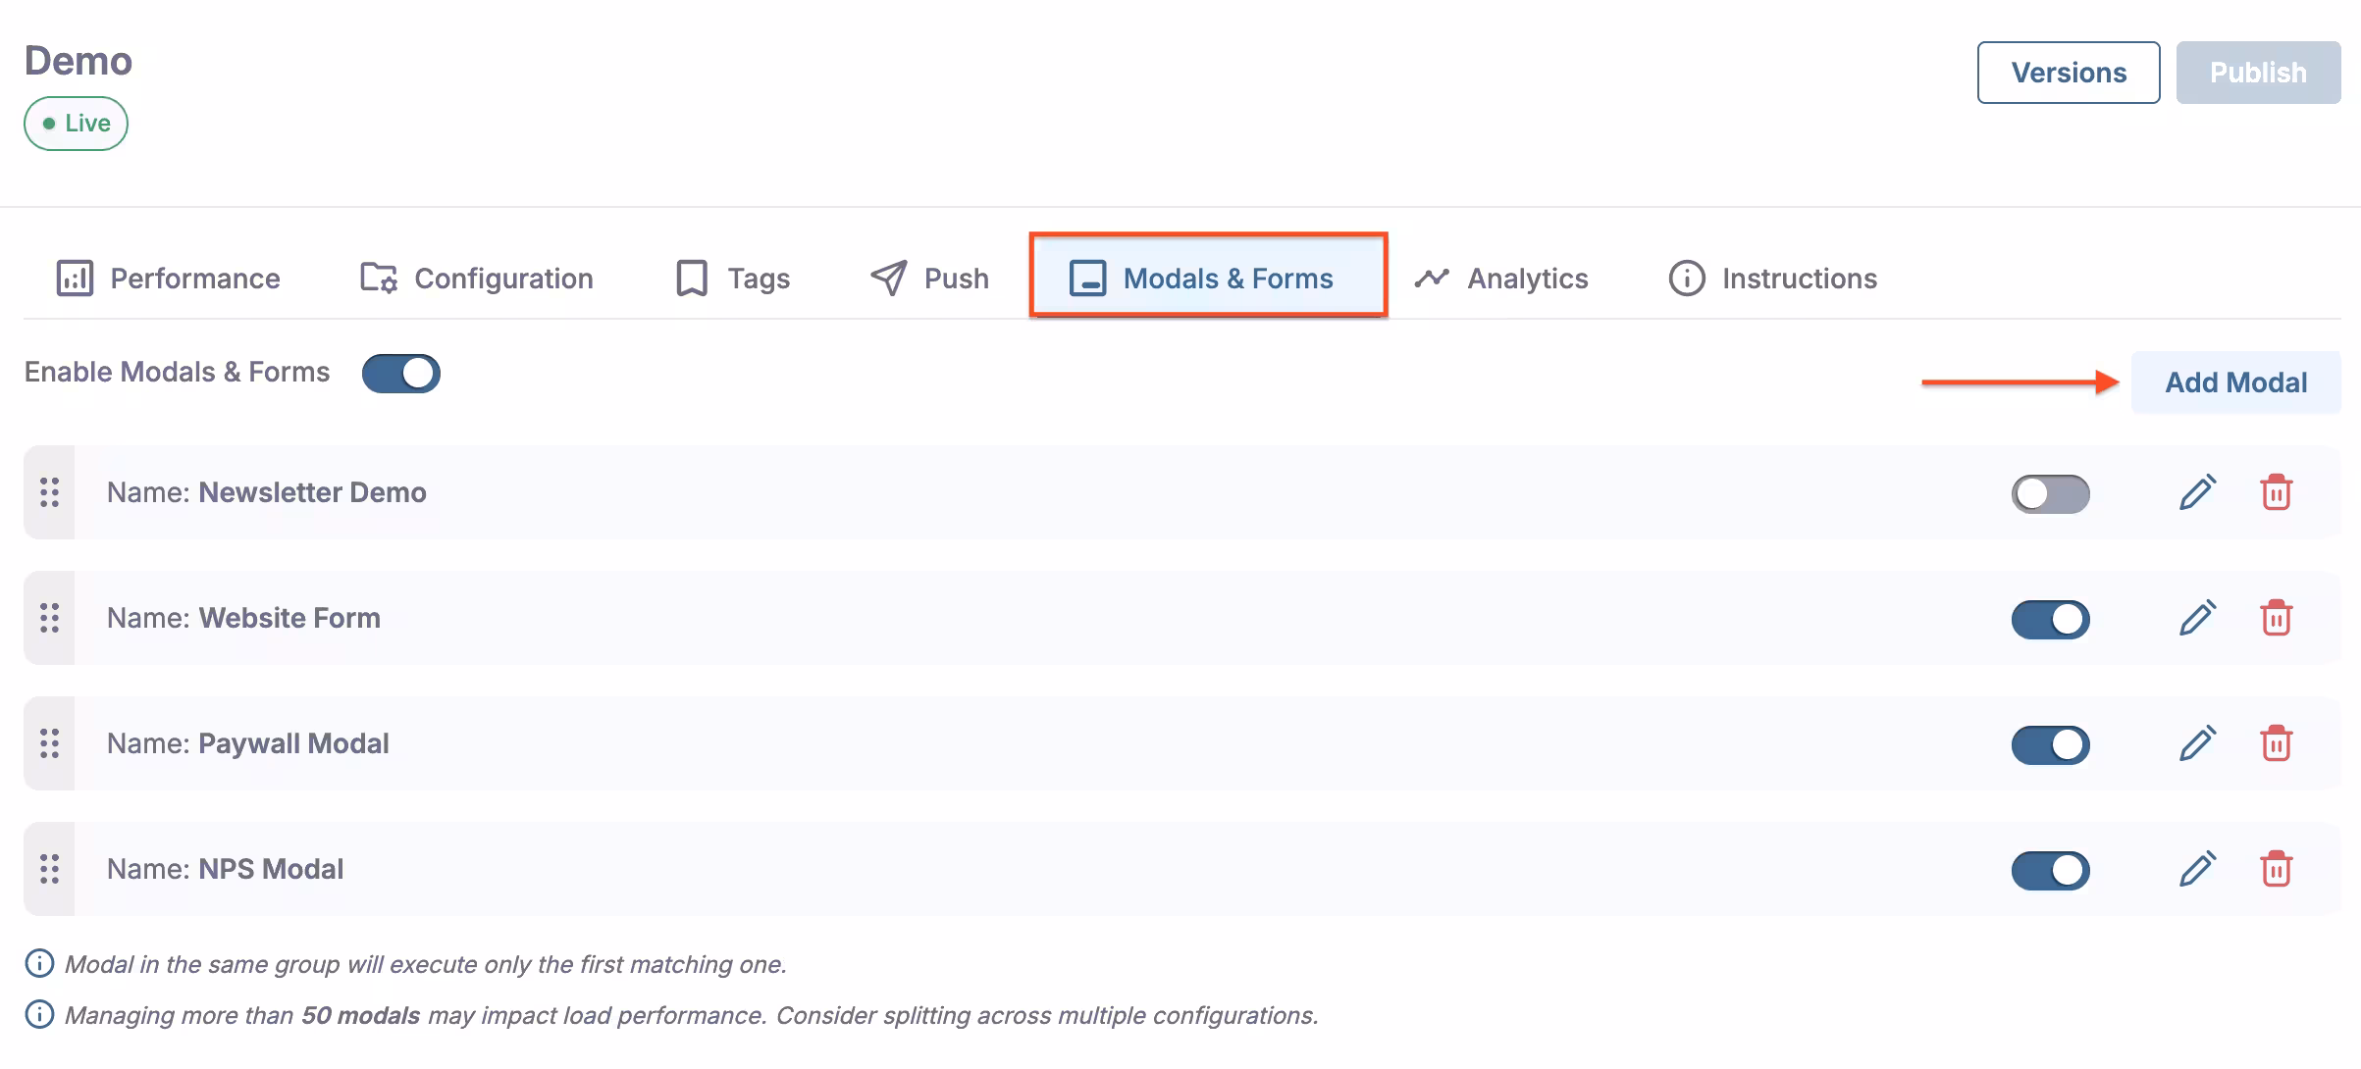The image size is (2361, 1069).
Task: Click the Live status badge
Action: [x=76, y=123]
